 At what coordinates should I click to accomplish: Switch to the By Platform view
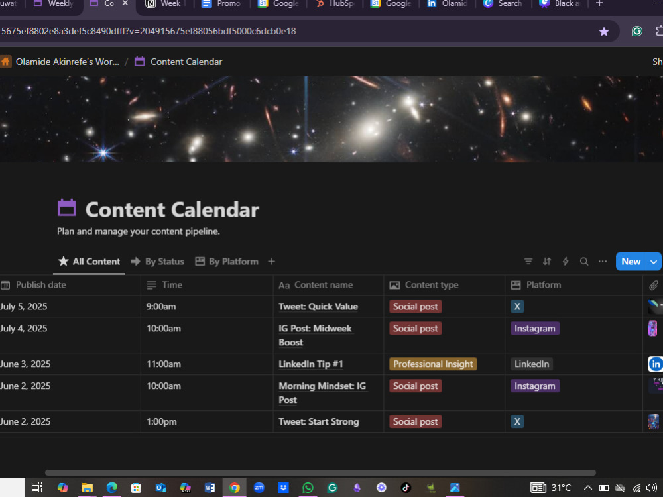227,262
